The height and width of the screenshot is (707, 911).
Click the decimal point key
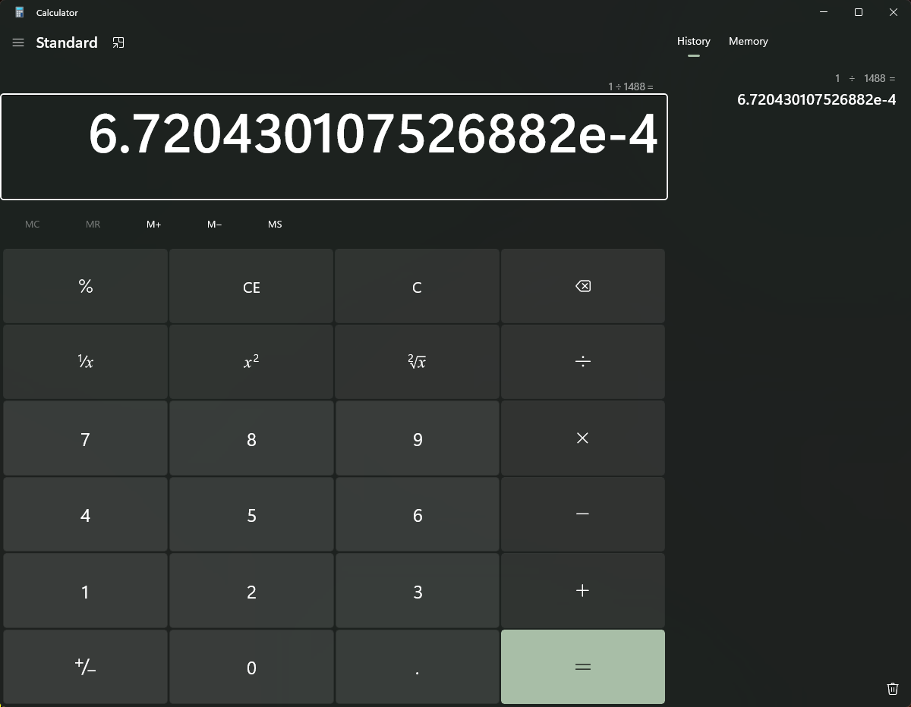tap(417, 667)
